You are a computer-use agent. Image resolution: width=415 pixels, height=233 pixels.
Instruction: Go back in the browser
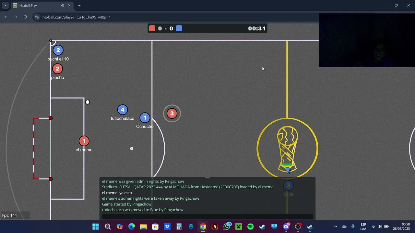point(6,17)
